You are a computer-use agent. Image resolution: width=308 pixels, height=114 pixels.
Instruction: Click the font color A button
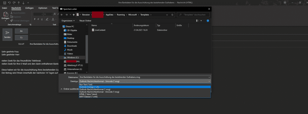coord(53,19)
